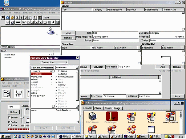Open the WebObjects menu in Main.wo
The image size is (186, 139).
[40, 13]
